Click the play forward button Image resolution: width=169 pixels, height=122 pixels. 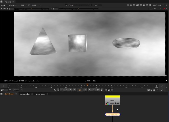(x=86, y=90)
